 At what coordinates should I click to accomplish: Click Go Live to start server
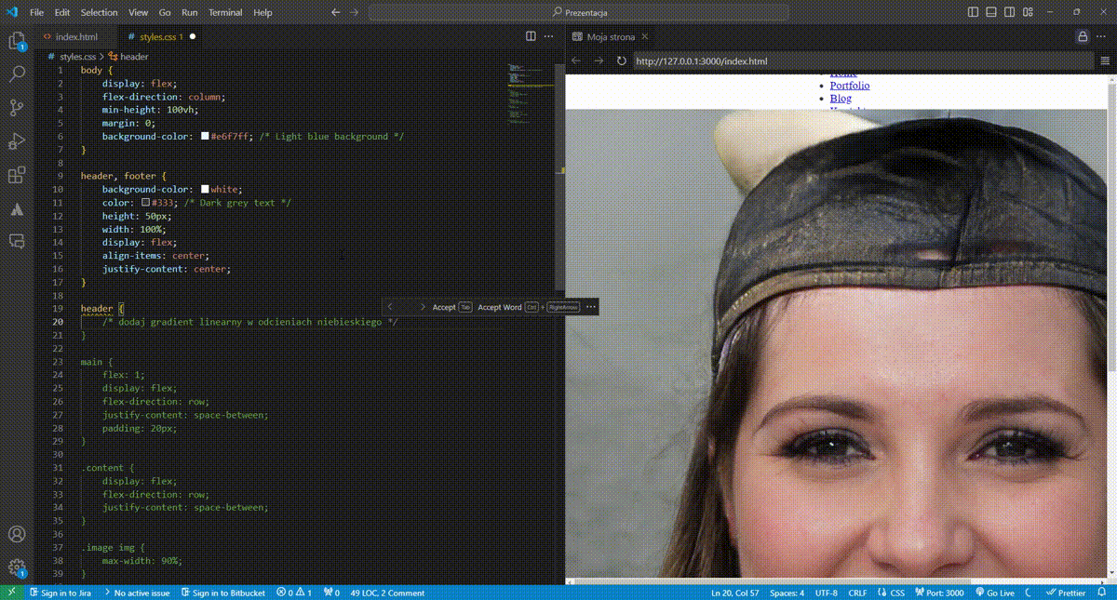click(x=996, y=593)
